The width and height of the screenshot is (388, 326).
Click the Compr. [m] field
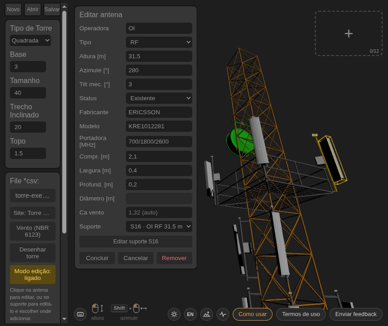tap(159, 157)
